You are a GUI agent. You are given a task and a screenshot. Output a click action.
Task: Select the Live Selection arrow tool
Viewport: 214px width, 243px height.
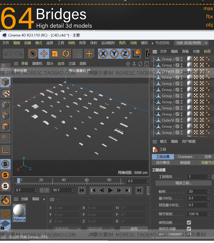pos(33,54)
